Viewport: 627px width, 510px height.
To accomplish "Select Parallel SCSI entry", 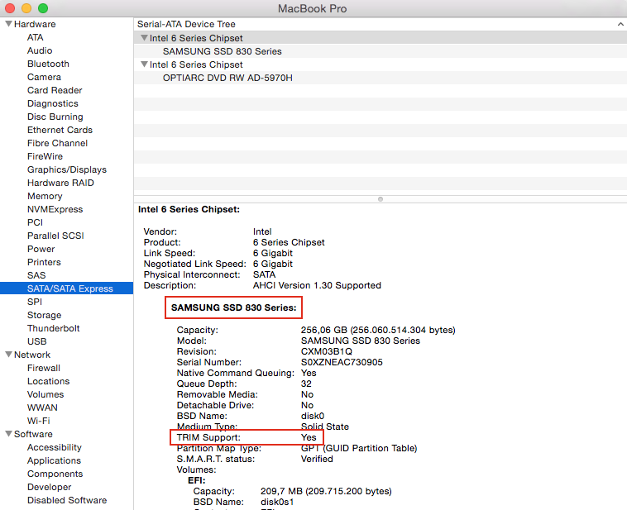I will coord(55,236).
